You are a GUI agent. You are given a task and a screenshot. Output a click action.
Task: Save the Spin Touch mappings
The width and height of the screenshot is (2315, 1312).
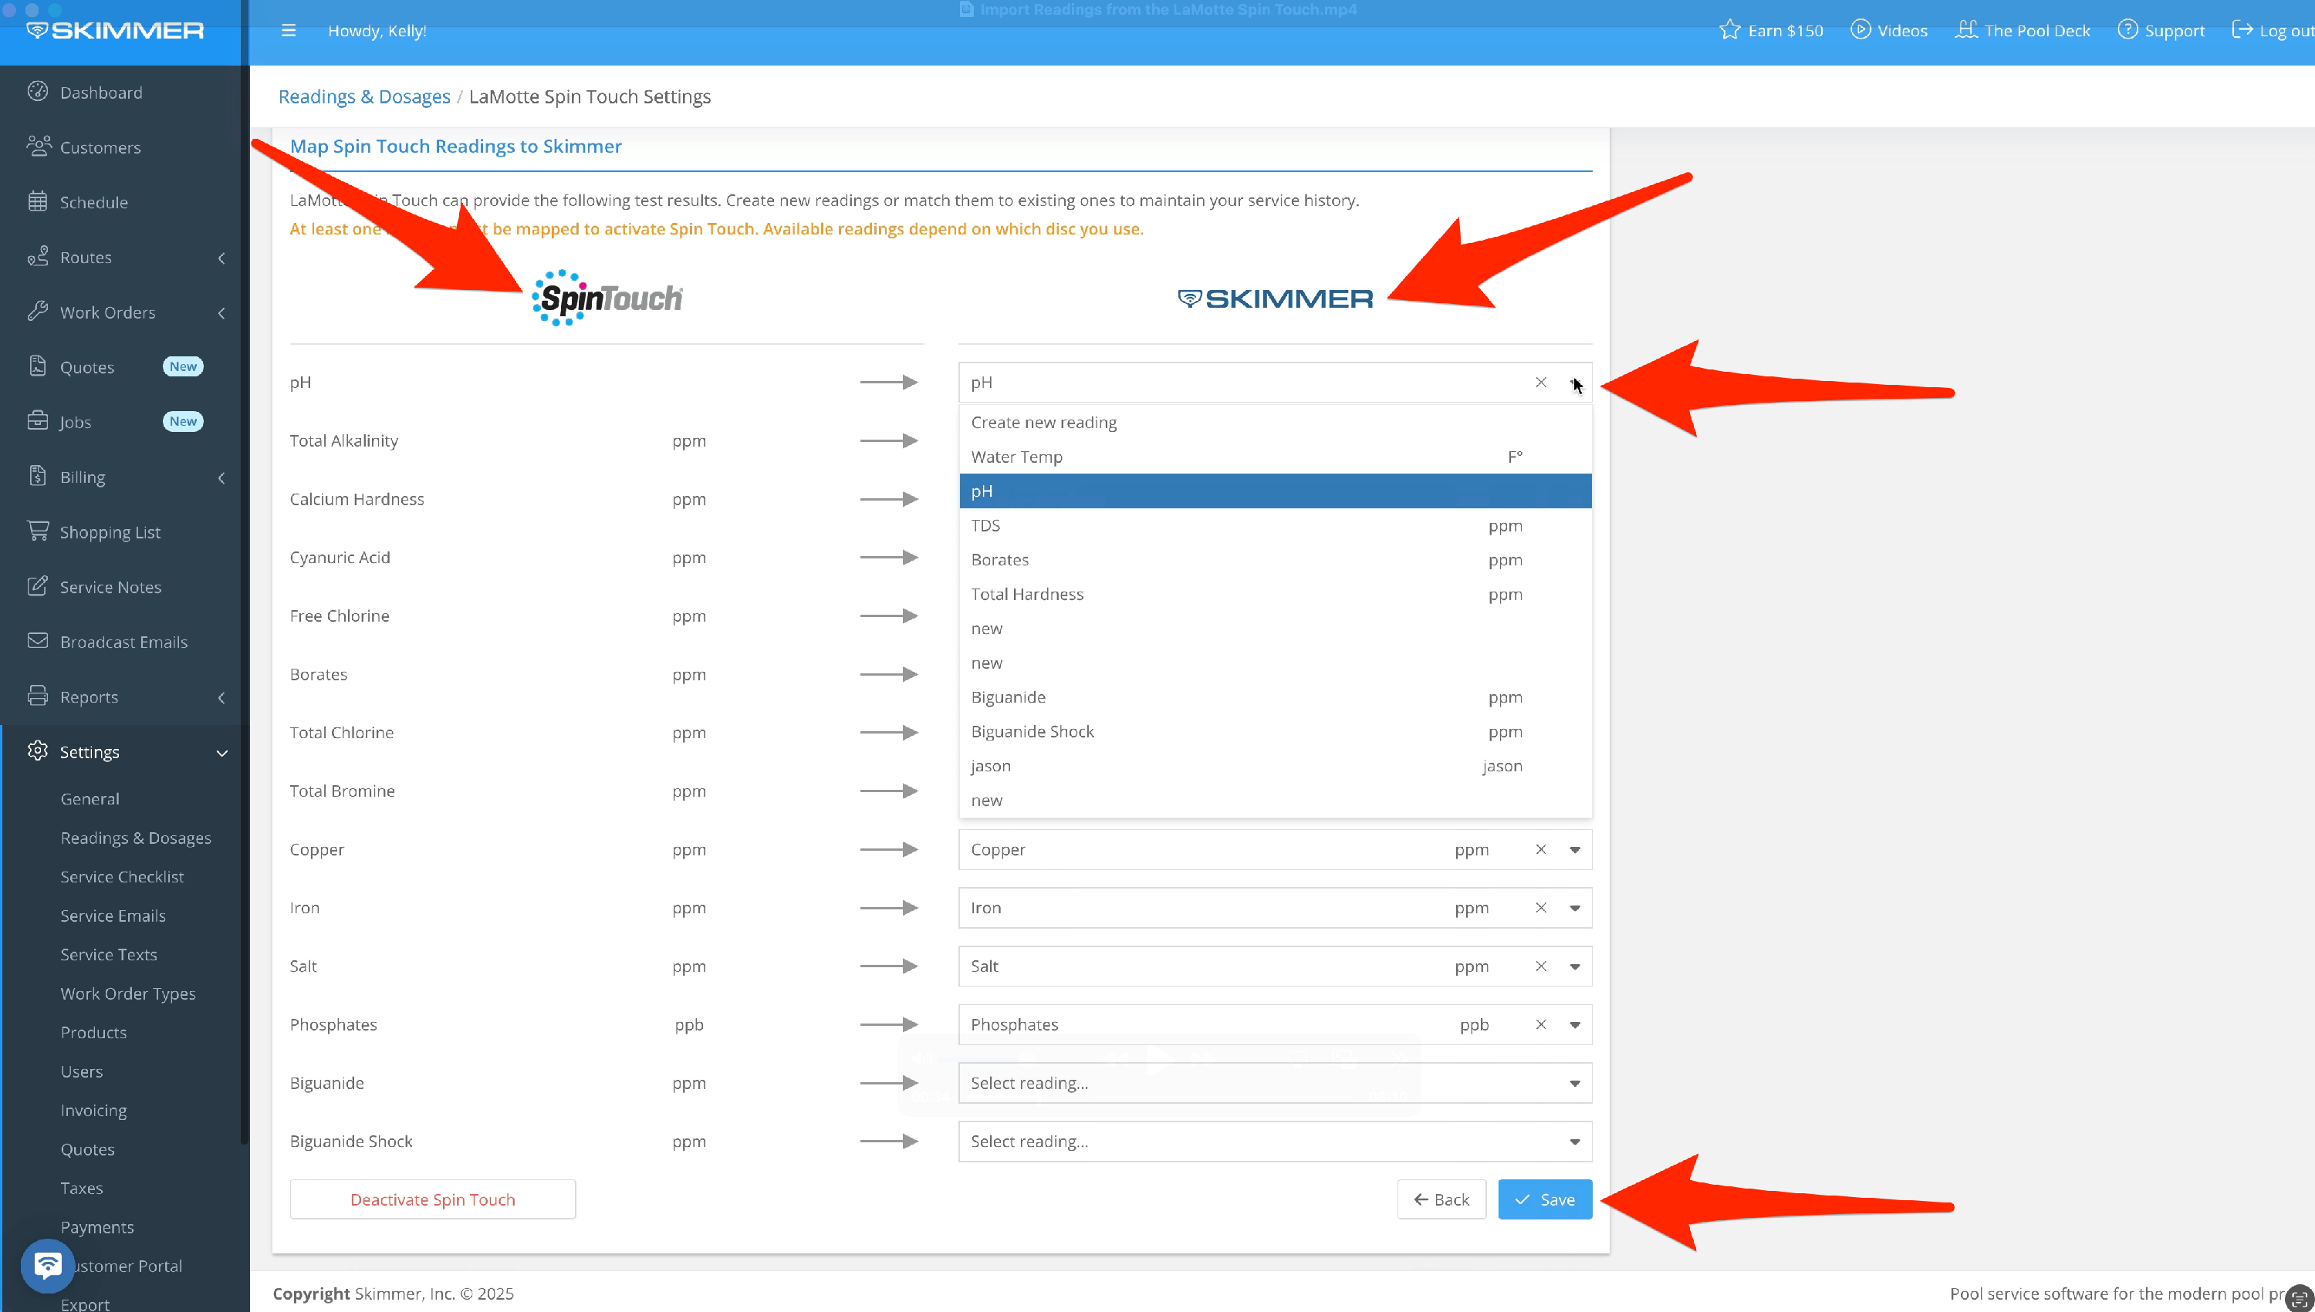click(x=1544, y=1199)
